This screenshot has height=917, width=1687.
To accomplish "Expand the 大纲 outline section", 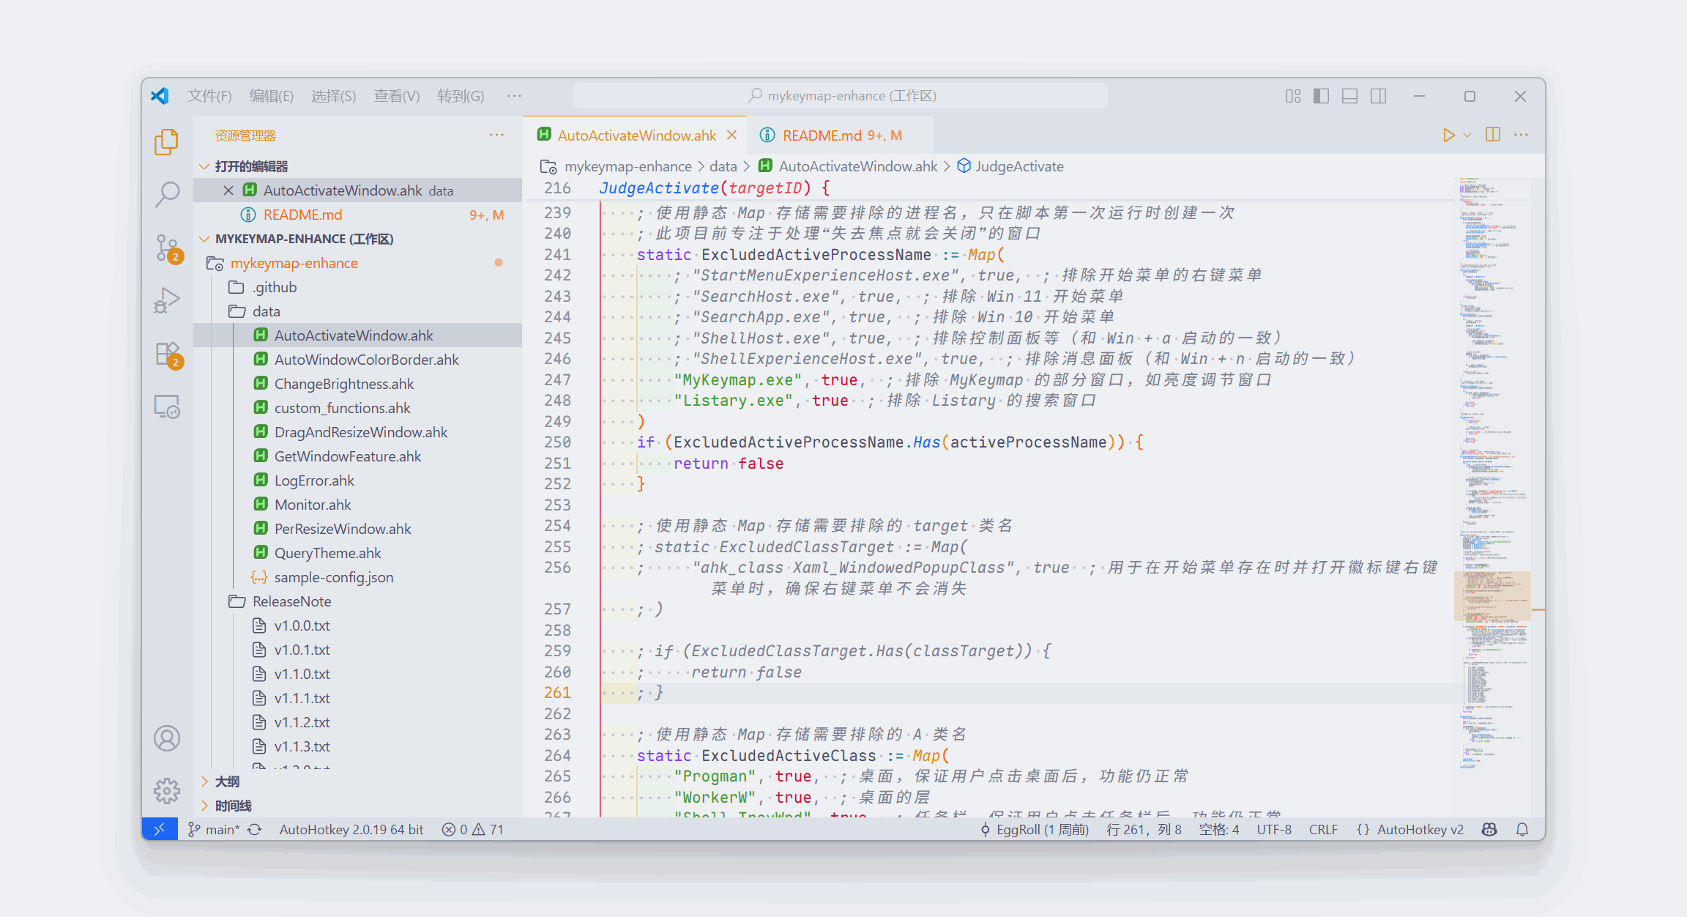I will click(227, 782).
